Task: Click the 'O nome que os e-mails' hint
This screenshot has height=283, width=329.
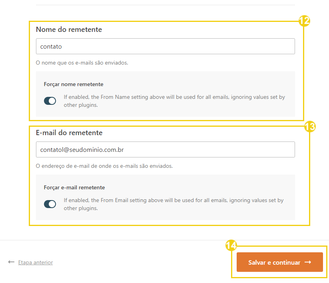Action: click(82, 63)
